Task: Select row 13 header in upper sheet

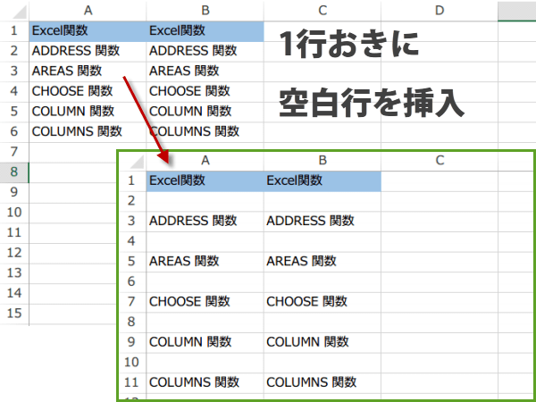Action: click(x=14, y=273)
